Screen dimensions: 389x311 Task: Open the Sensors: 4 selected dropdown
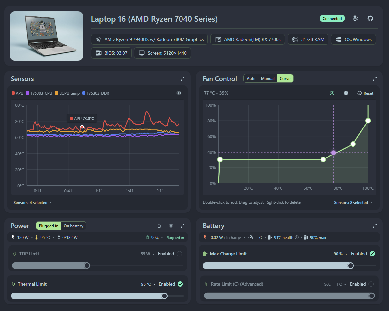point(33,203)
